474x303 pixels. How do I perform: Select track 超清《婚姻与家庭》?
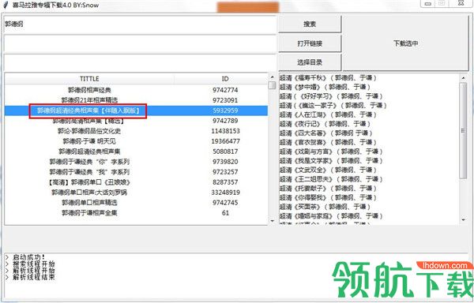[x=331, y=216]
